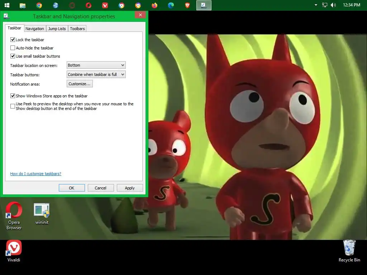Screen dimensions: 367x275
Task: Switch to the Taskbar tab
Action: [x=14, y=28]
